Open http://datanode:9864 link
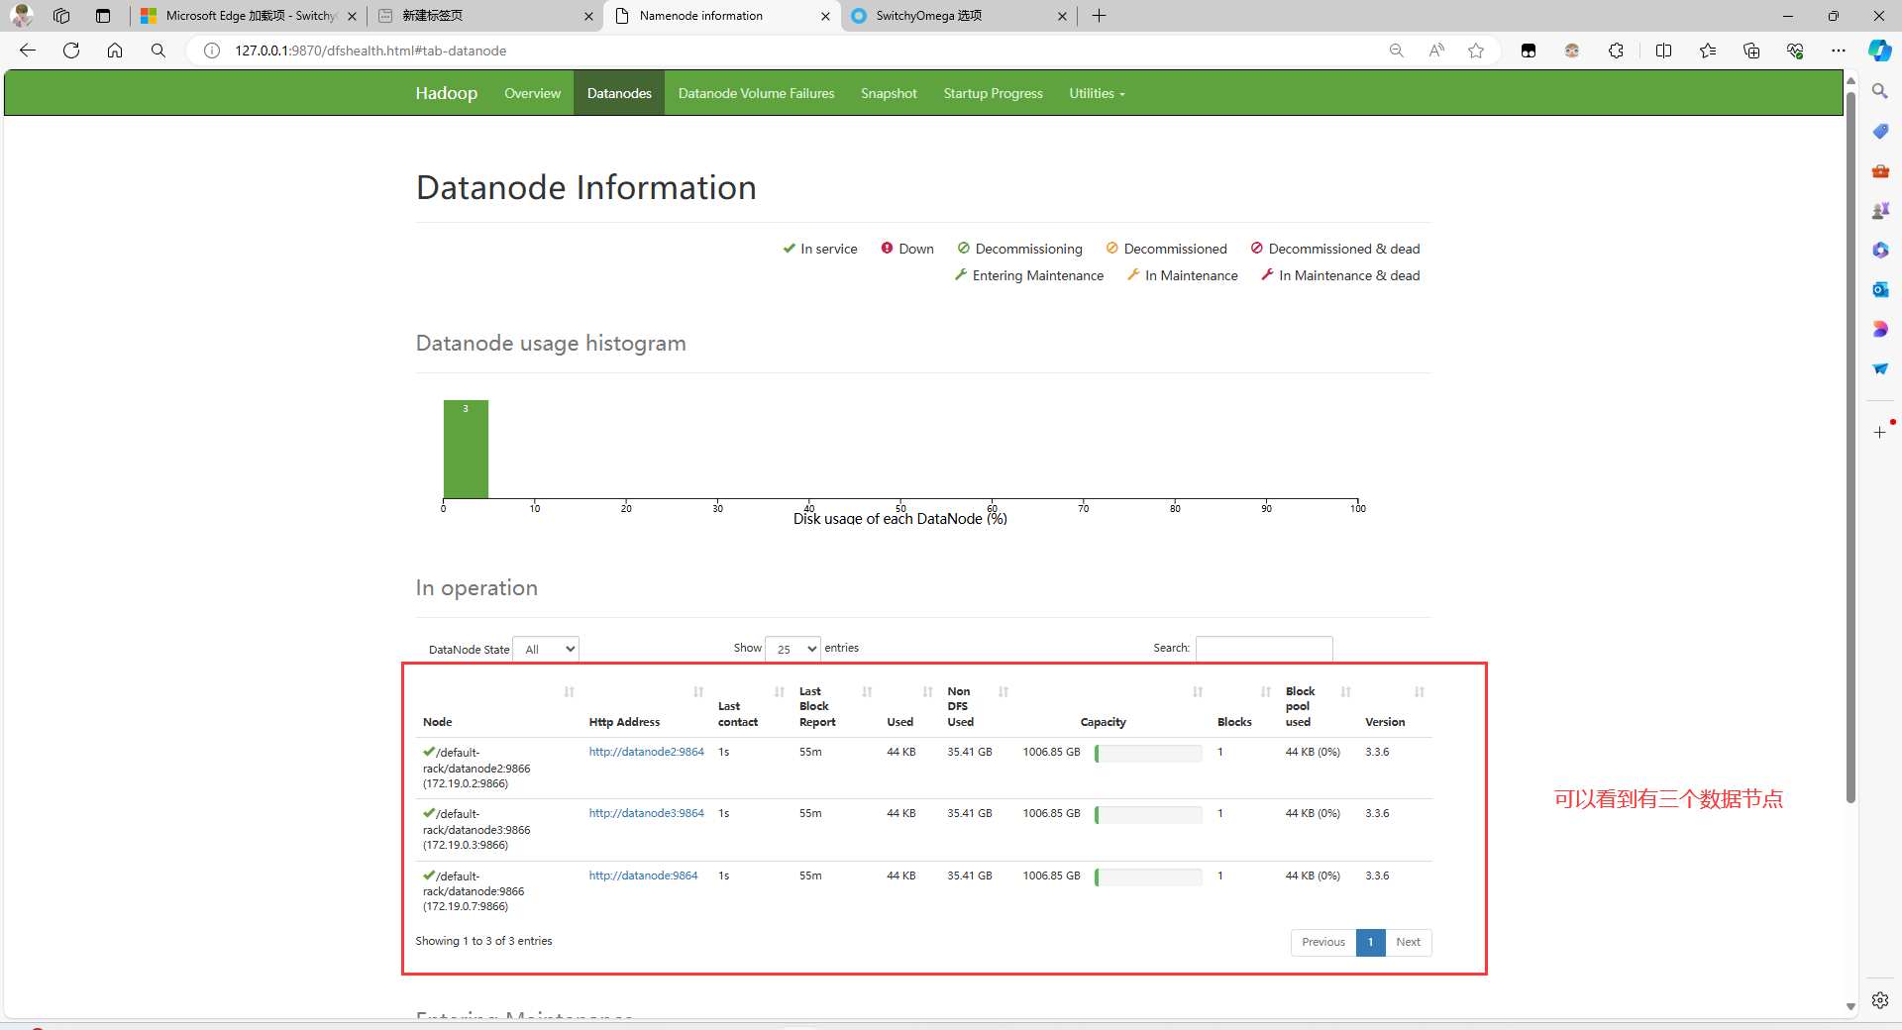This screenshot has width=1902, height=1030. point(643,875)
